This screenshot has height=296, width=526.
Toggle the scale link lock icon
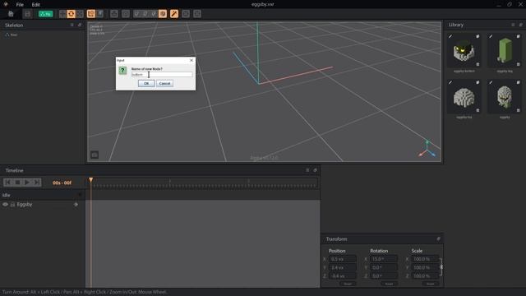point(441,267)
